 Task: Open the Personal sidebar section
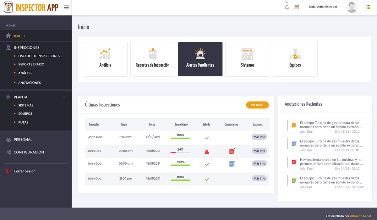(23, 140)
